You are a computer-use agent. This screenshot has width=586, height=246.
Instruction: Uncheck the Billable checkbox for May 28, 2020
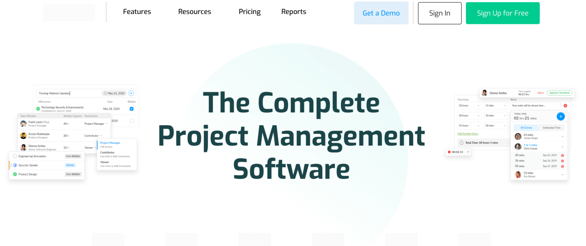132,109
